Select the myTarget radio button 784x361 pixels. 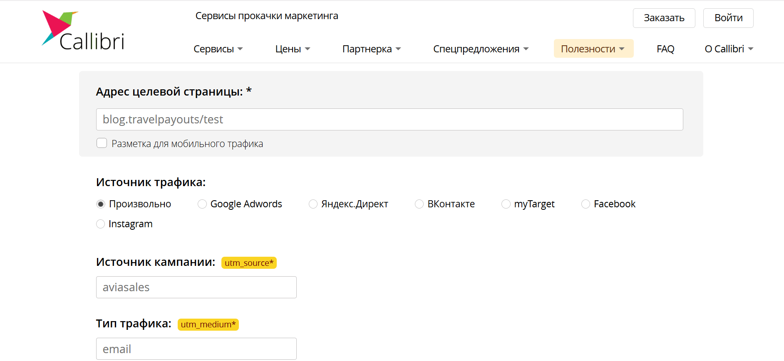pyautogui.click(x=506, y=204)
